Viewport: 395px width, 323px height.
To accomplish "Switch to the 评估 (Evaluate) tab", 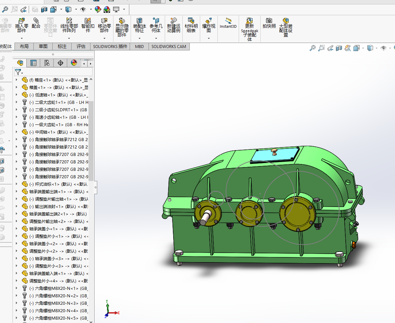I will pyautogui.click(x=81, y=47).
